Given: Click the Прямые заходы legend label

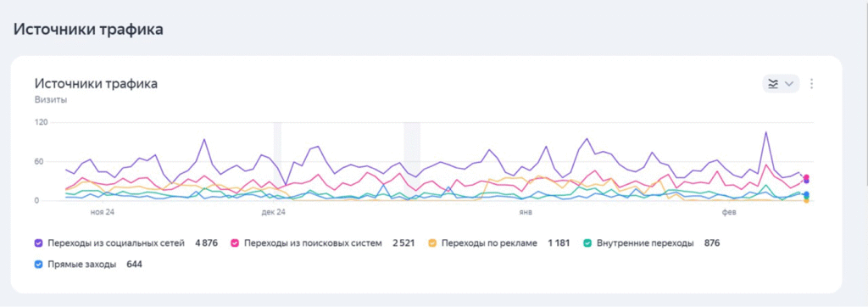Looking at the screenshot, I should pyautogui.click(x=82, y=265).
